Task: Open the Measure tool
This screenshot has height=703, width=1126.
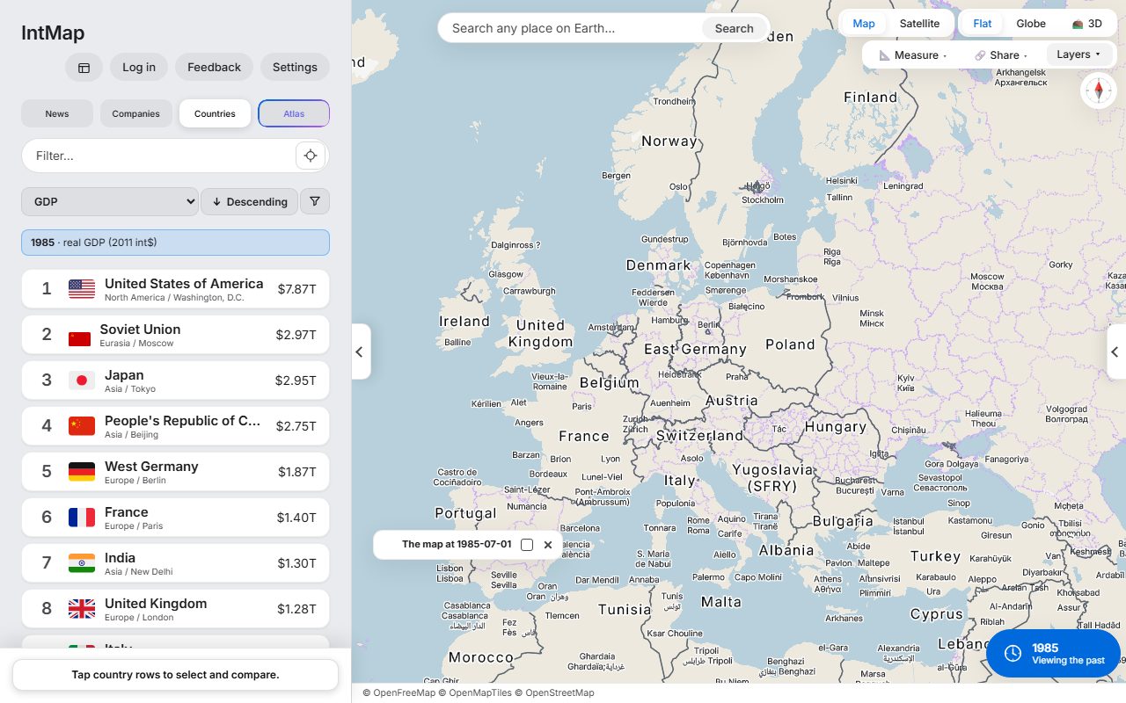Action: 912,55
